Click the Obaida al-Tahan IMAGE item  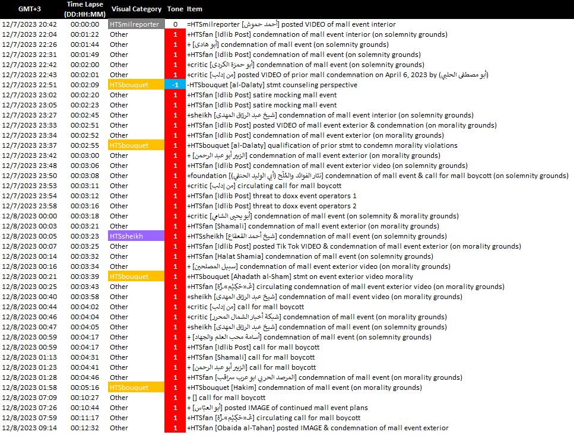click(x=318, y=428)
